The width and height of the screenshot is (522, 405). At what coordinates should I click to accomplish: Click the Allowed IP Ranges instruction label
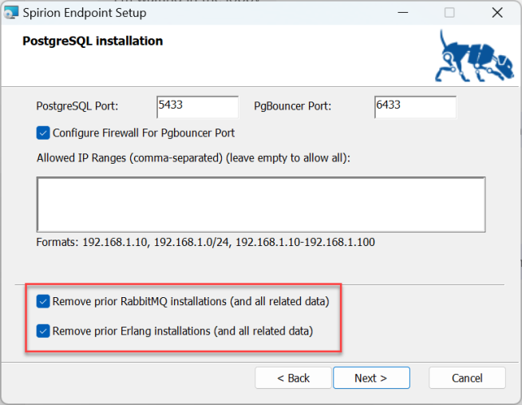click(193, 157)
